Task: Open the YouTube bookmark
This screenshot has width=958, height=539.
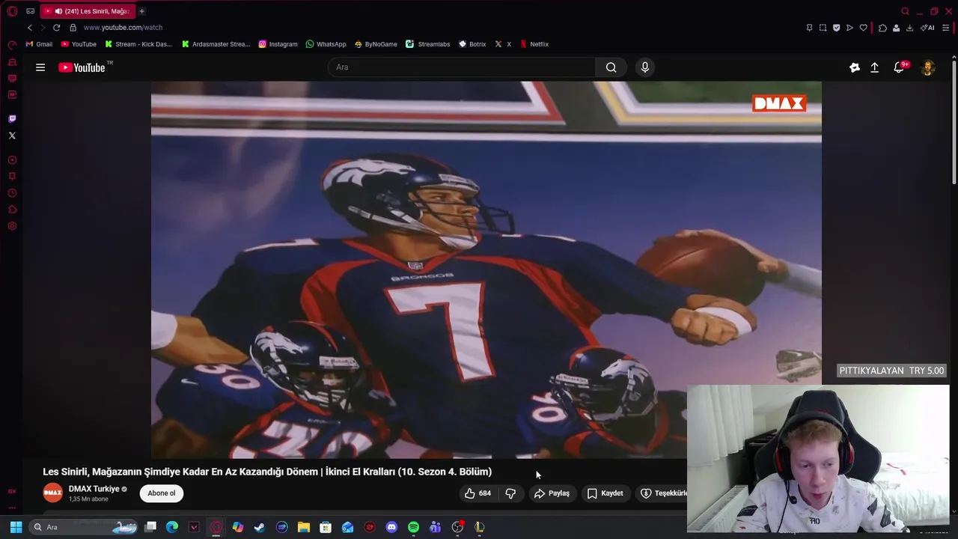Action: (79, 44)
